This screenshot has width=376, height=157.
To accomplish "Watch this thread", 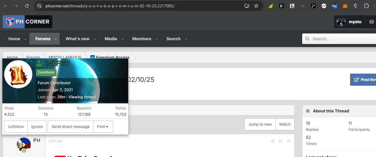I will tap(285, 124).
